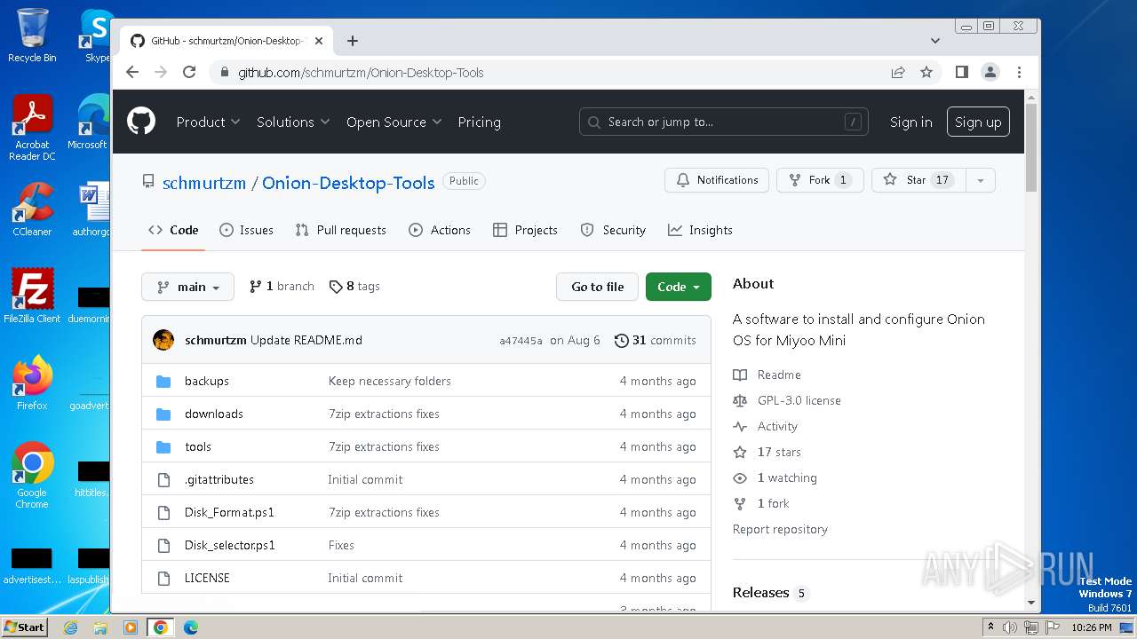Viewport: 1137px width, 639px height.
Task: Open the Readme link in About
Action: tap(767, 375)
